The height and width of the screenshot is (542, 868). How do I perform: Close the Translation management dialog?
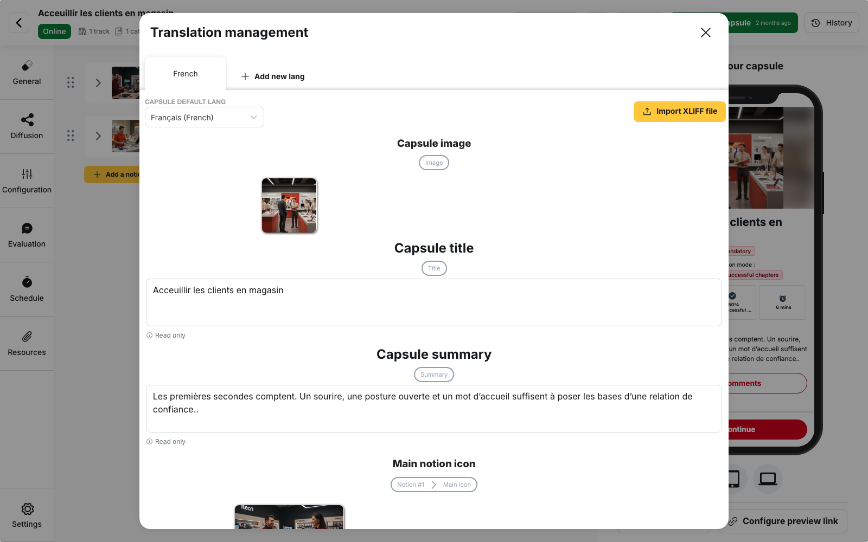coord(705,33)
